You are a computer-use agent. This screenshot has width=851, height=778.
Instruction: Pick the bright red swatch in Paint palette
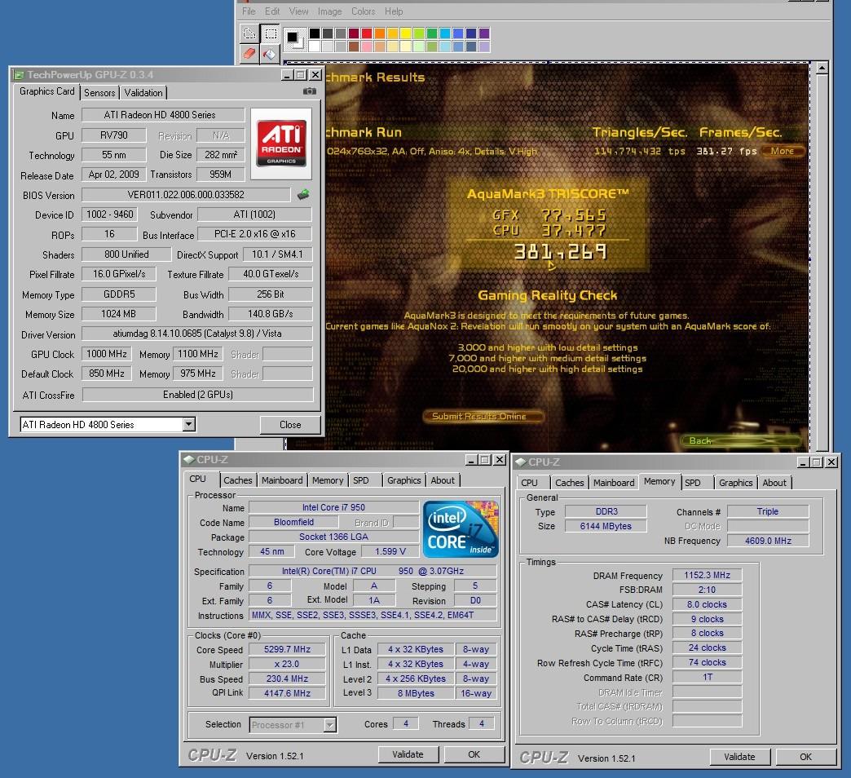point(367,33)
